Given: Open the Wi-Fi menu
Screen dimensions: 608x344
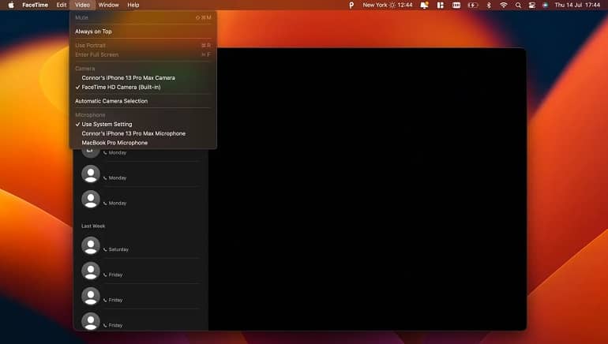Looking at the screenshot, I should 503,5.
